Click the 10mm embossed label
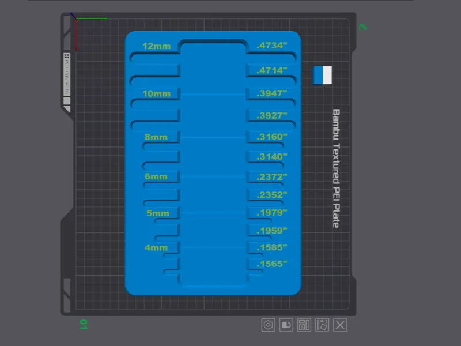Image resolution: width=461 pixels, height=346 pixels. pos(156,94)
